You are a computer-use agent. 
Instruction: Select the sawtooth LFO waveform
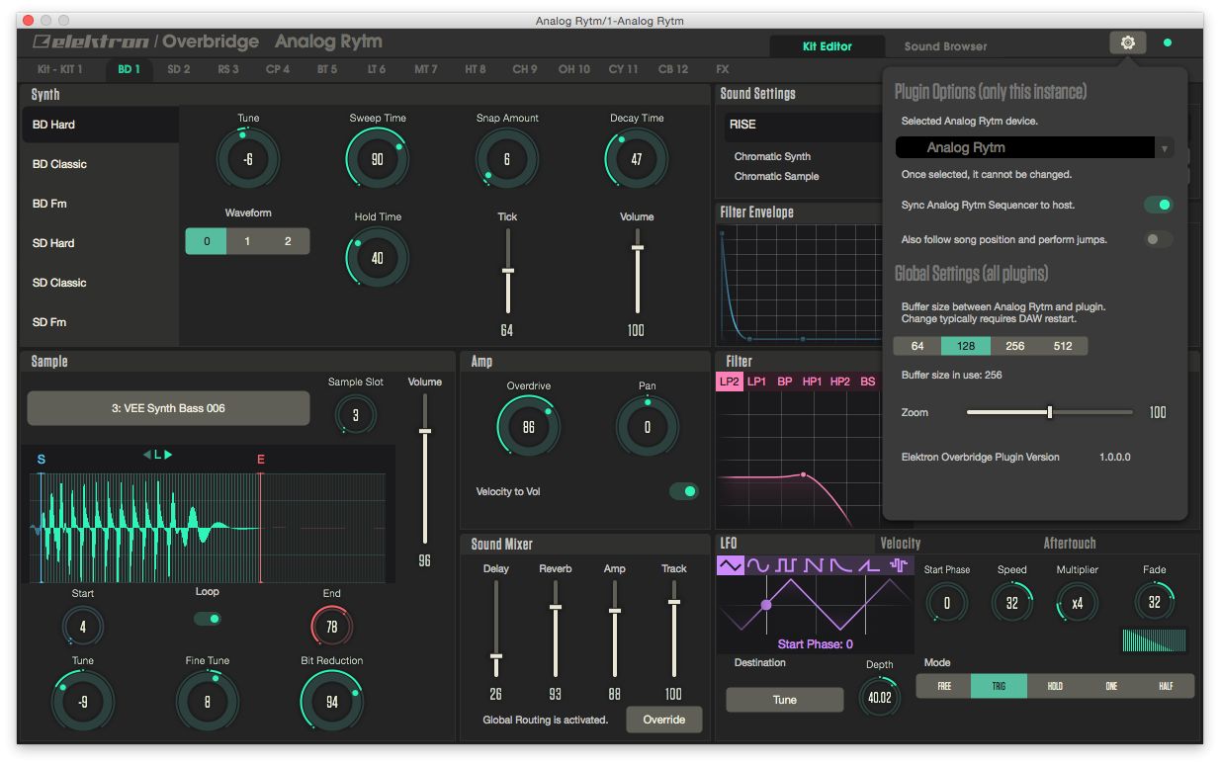click(x=814, y=565)
